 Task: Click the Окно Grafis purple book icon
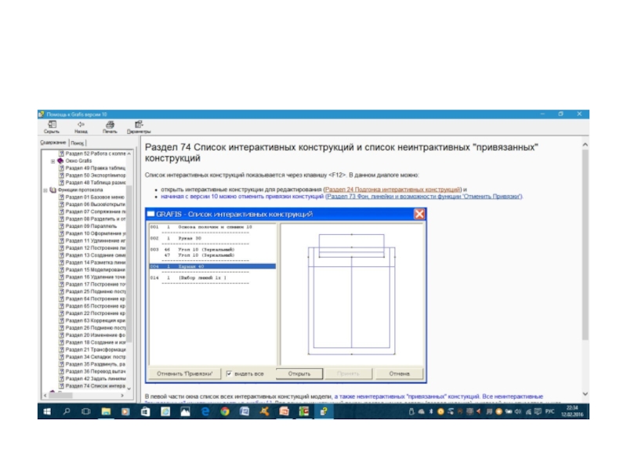60,161
